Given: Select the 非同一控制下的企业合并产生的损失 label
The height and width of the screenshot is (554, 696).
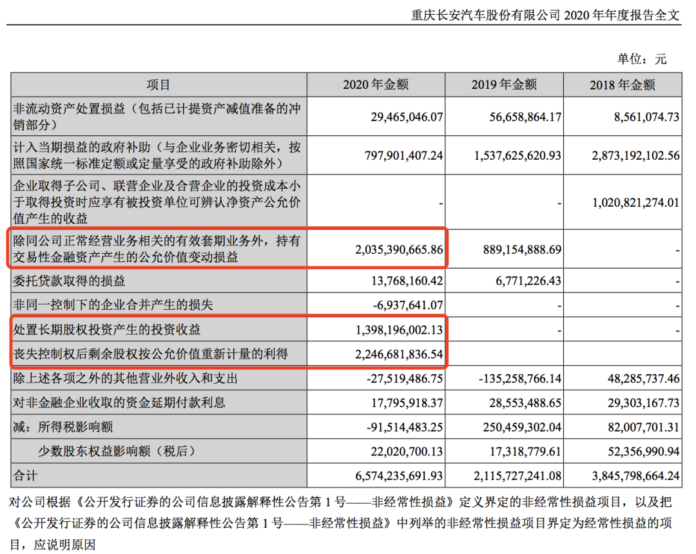Looking at the screenshot, I should coord(113,305).
